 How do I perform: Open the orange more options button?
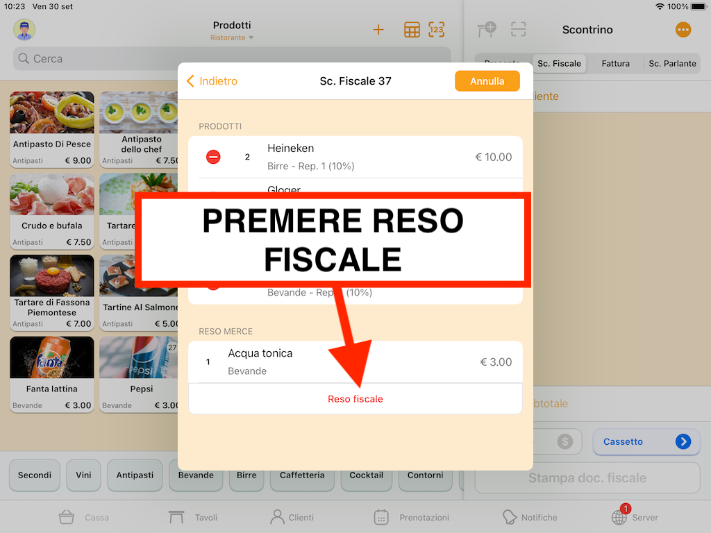[x=683, y=30]
